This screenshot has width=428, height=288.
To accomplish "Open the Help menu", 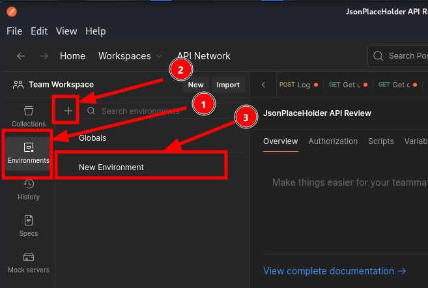I will [96, 31].
